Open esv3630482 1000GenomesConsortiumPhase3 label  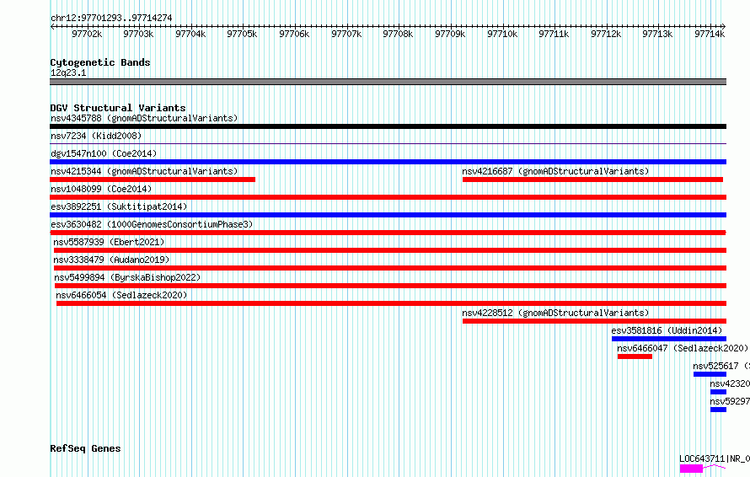[152, 224]
